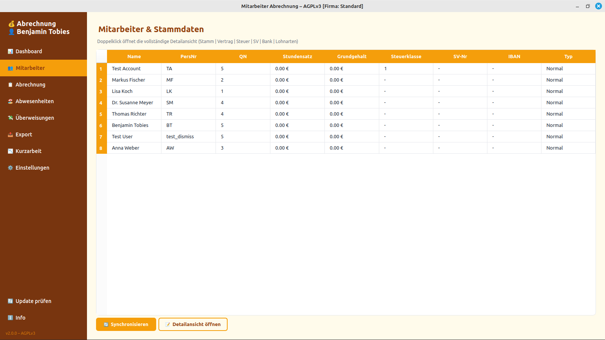Click the table's top-left select-all corner
605x340 pixels.
point(102,56)
